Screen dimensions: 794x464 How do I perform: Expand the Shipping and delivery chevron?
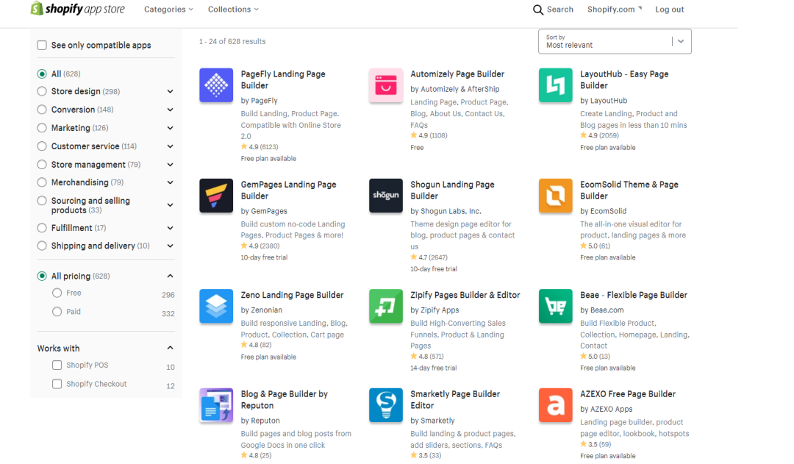(x=170, y=246)
